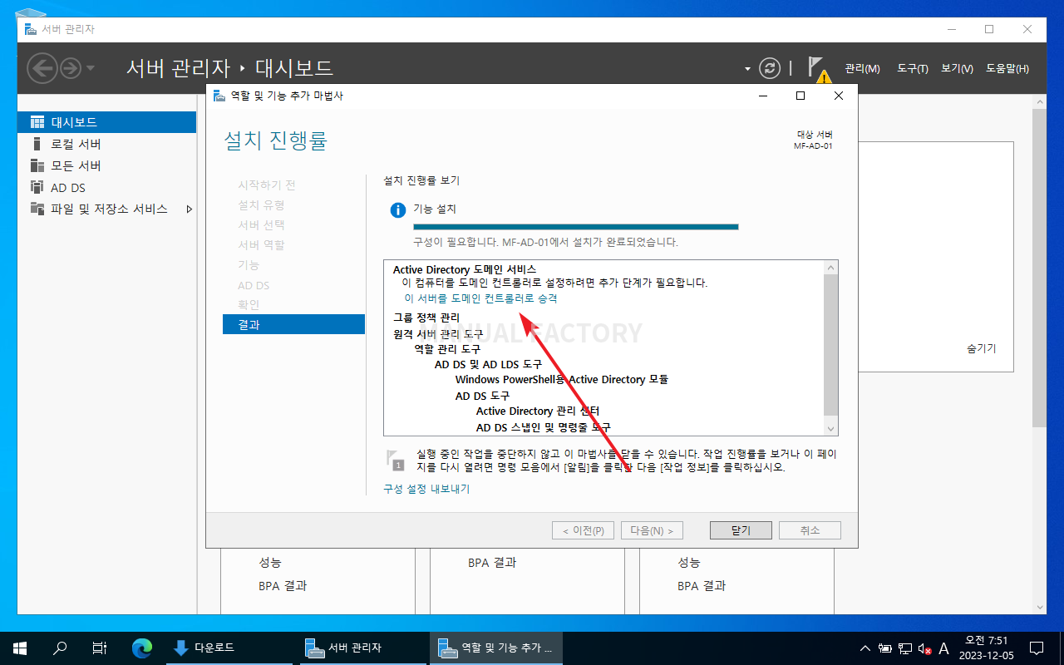Open the 보기(V) menu

click(957, 69)
